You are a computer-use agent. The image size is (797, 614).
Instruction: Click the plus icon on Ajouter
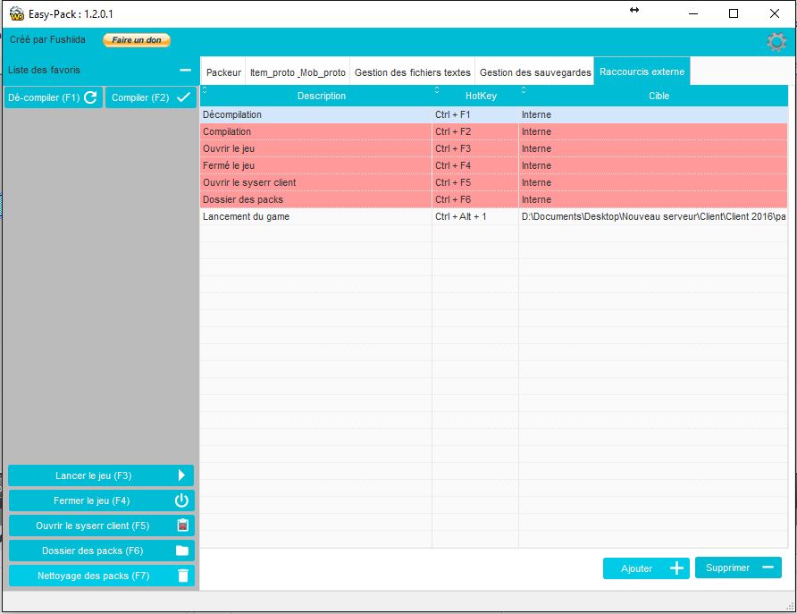(x=676, y=568)
